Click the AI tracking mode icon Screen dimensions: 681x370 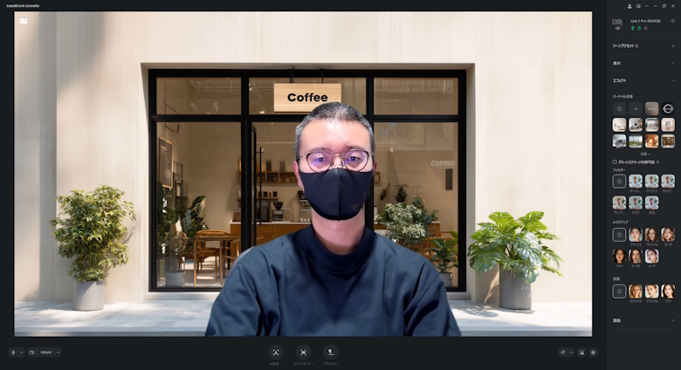(276, 353)
